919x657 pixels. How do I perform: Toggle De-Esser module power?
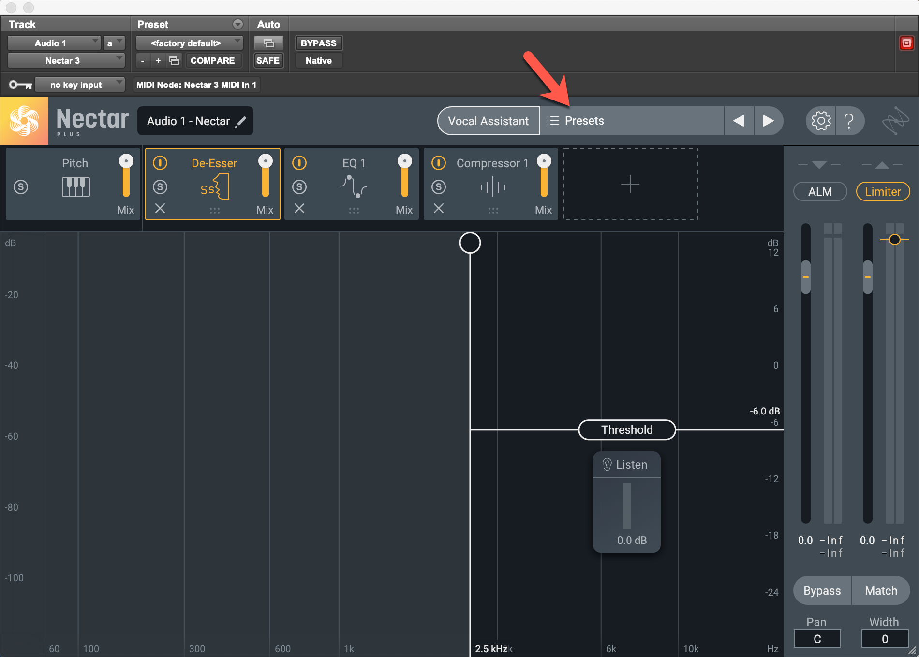coord(160,163)
